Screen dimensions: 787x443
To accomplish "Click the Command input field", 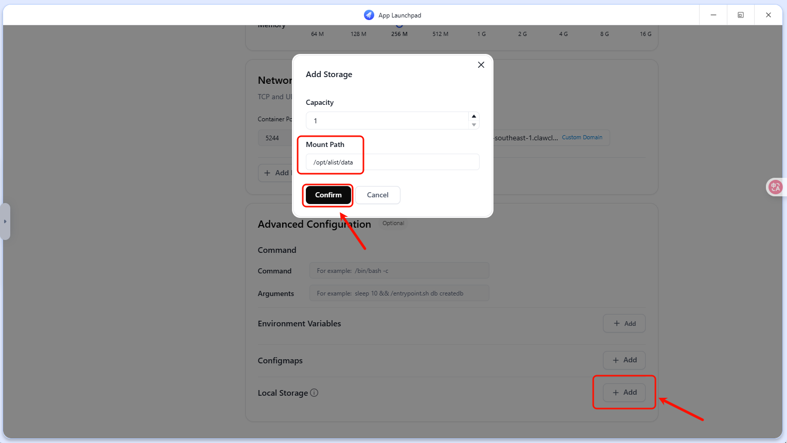I will pyautogui.click(x=399, y=271).
